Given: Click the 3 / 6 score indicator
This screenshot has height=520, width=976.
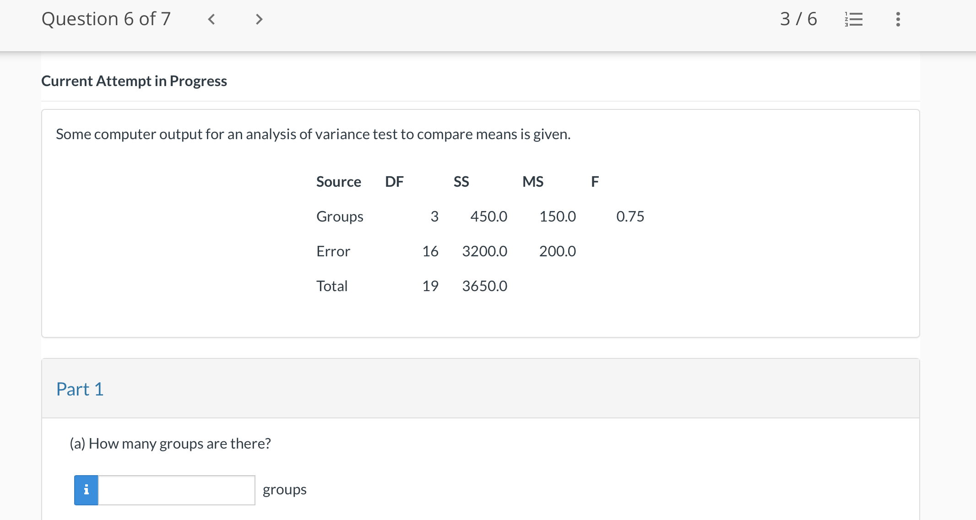Looking at the screenshot, I should 798,19.
